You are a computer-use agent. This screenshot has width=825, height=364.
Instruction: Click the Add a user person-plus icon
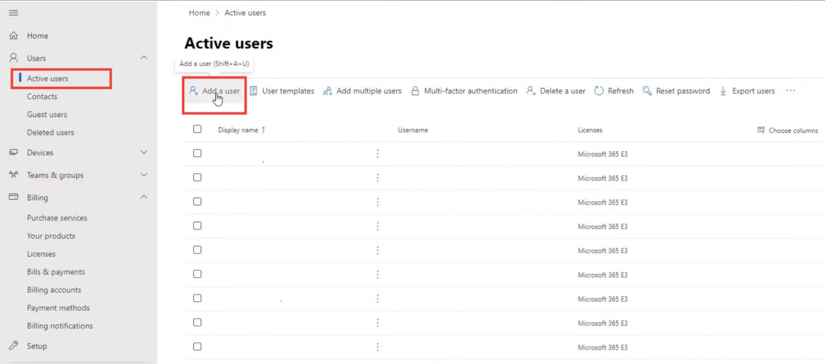(x=193, y=91)
